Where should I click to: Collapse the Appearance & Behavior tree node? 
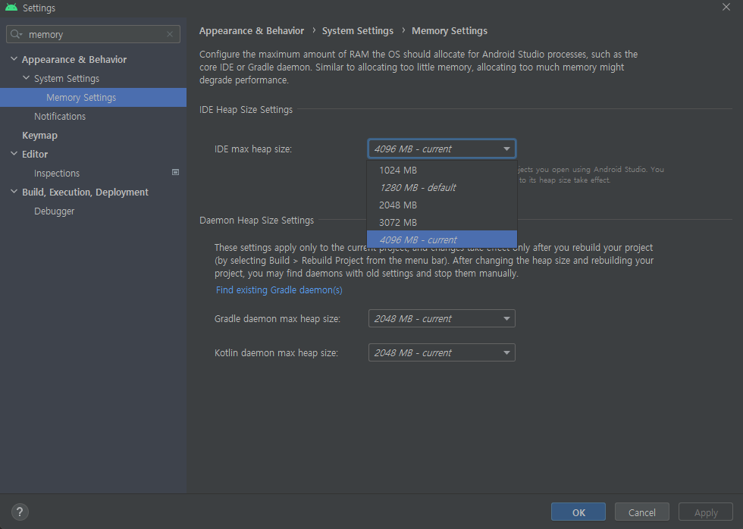(x=14, y=59)
